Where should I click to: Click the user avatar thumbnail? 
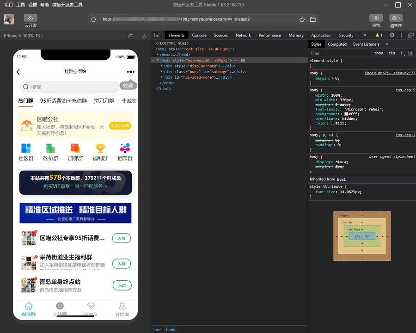[9, 19]
